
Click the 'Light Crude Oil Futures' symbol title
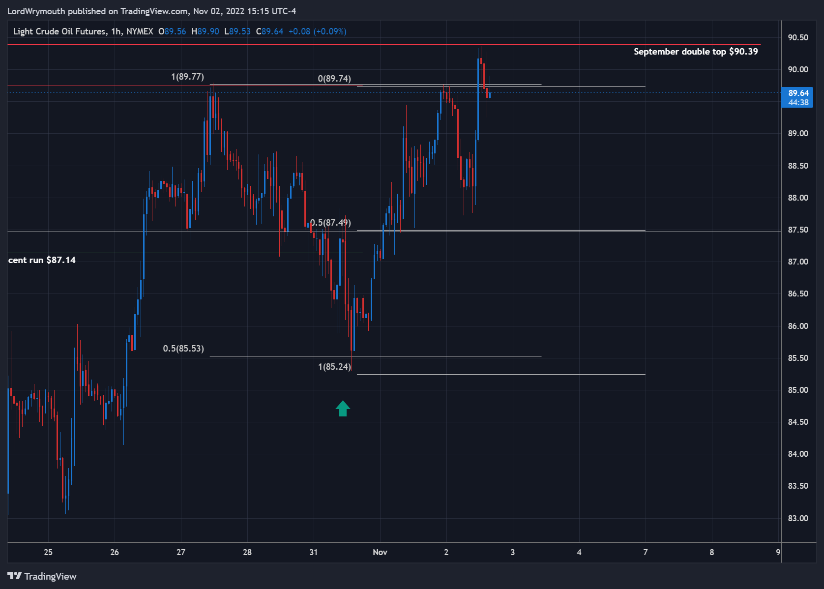(59, 31)
